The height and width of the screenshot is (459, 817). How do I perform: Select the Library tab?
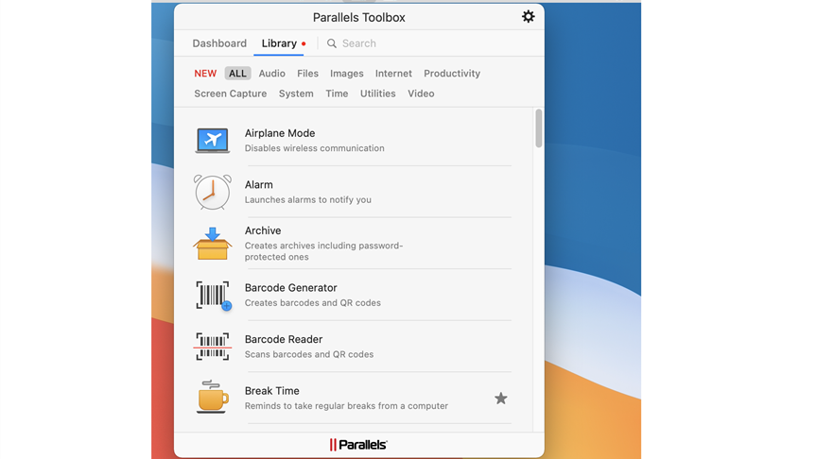[279, 43]
